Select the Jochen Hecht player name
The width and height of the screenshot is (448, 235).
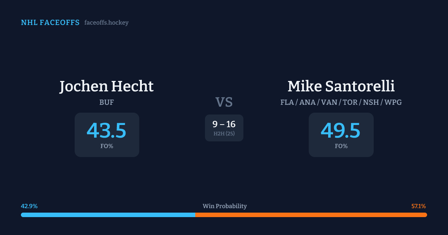(106, 87)
